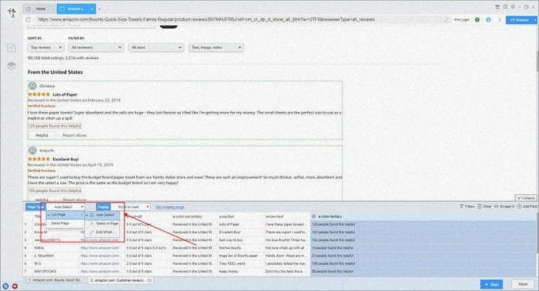539x291 pixels.
Task: Click the Add Field plus icon
Action: 520,207
